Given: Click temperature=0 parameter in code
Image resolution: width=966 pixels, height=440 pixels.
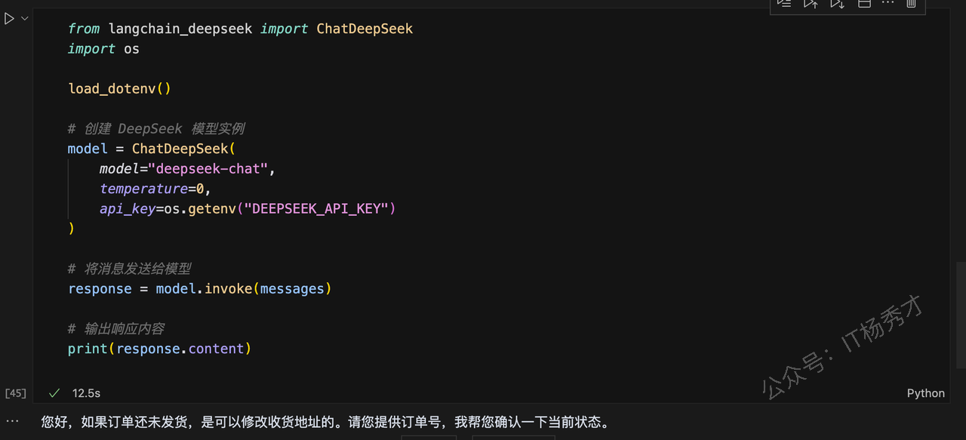Looking at the screenshot, I should [151, 189].
